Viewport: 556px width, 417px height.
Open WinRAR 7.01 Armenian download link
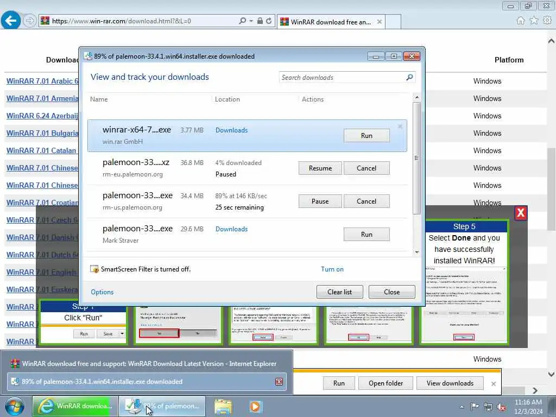pos(42,98)
